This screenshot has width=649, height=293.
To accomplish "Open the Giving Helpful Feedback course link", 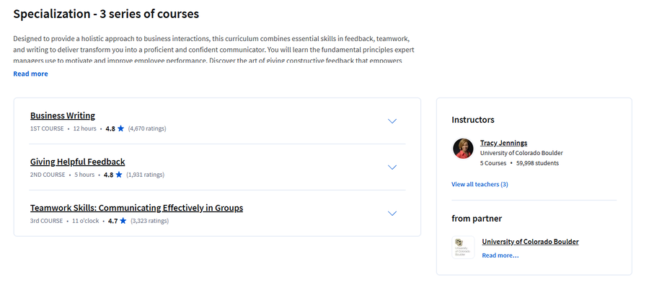I will pyautogui.click(x=77, y=162).
